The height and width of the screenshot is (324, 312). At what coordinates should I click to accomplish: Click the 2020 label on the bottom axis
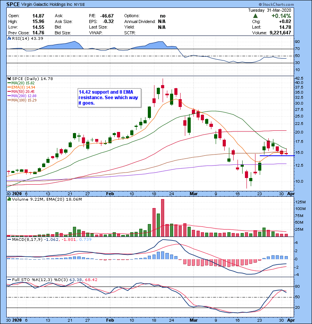(17, 320)
